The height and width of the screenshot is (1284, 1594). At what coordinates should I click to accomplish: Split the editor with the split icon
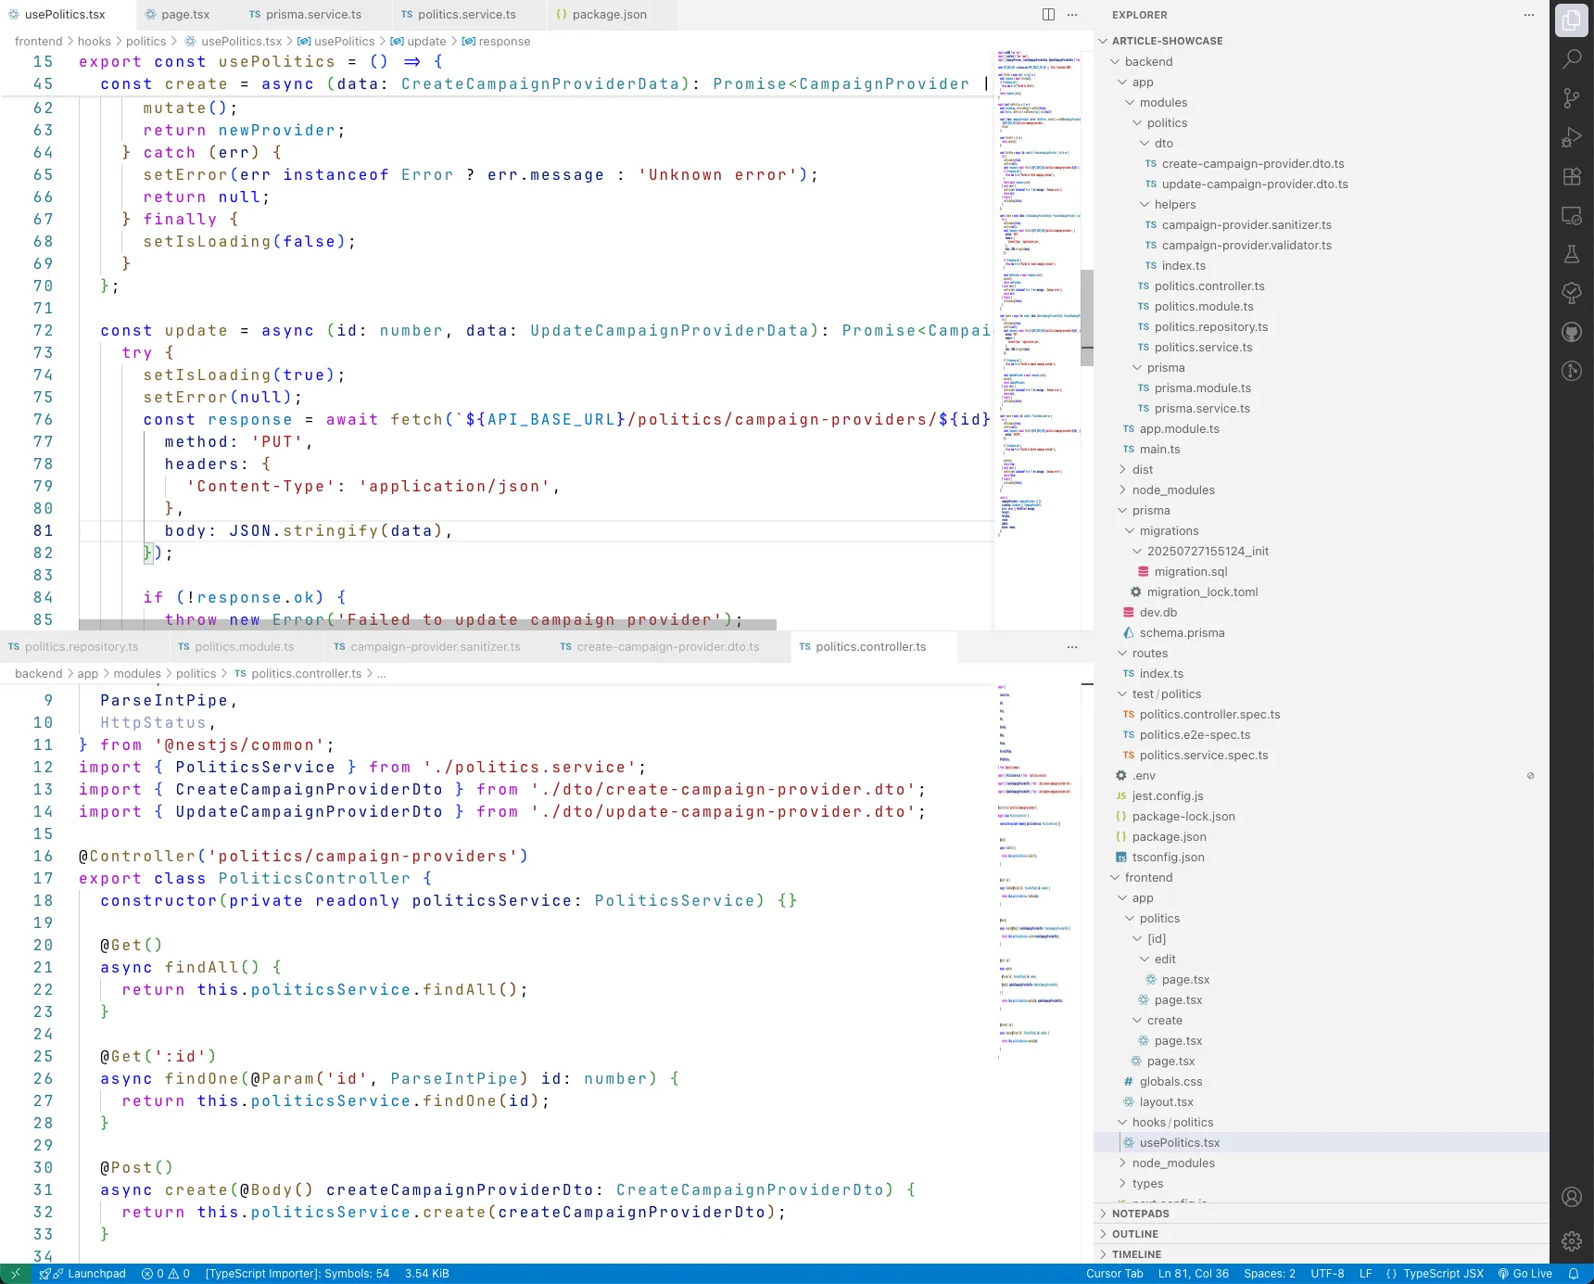coord(1048,14)
